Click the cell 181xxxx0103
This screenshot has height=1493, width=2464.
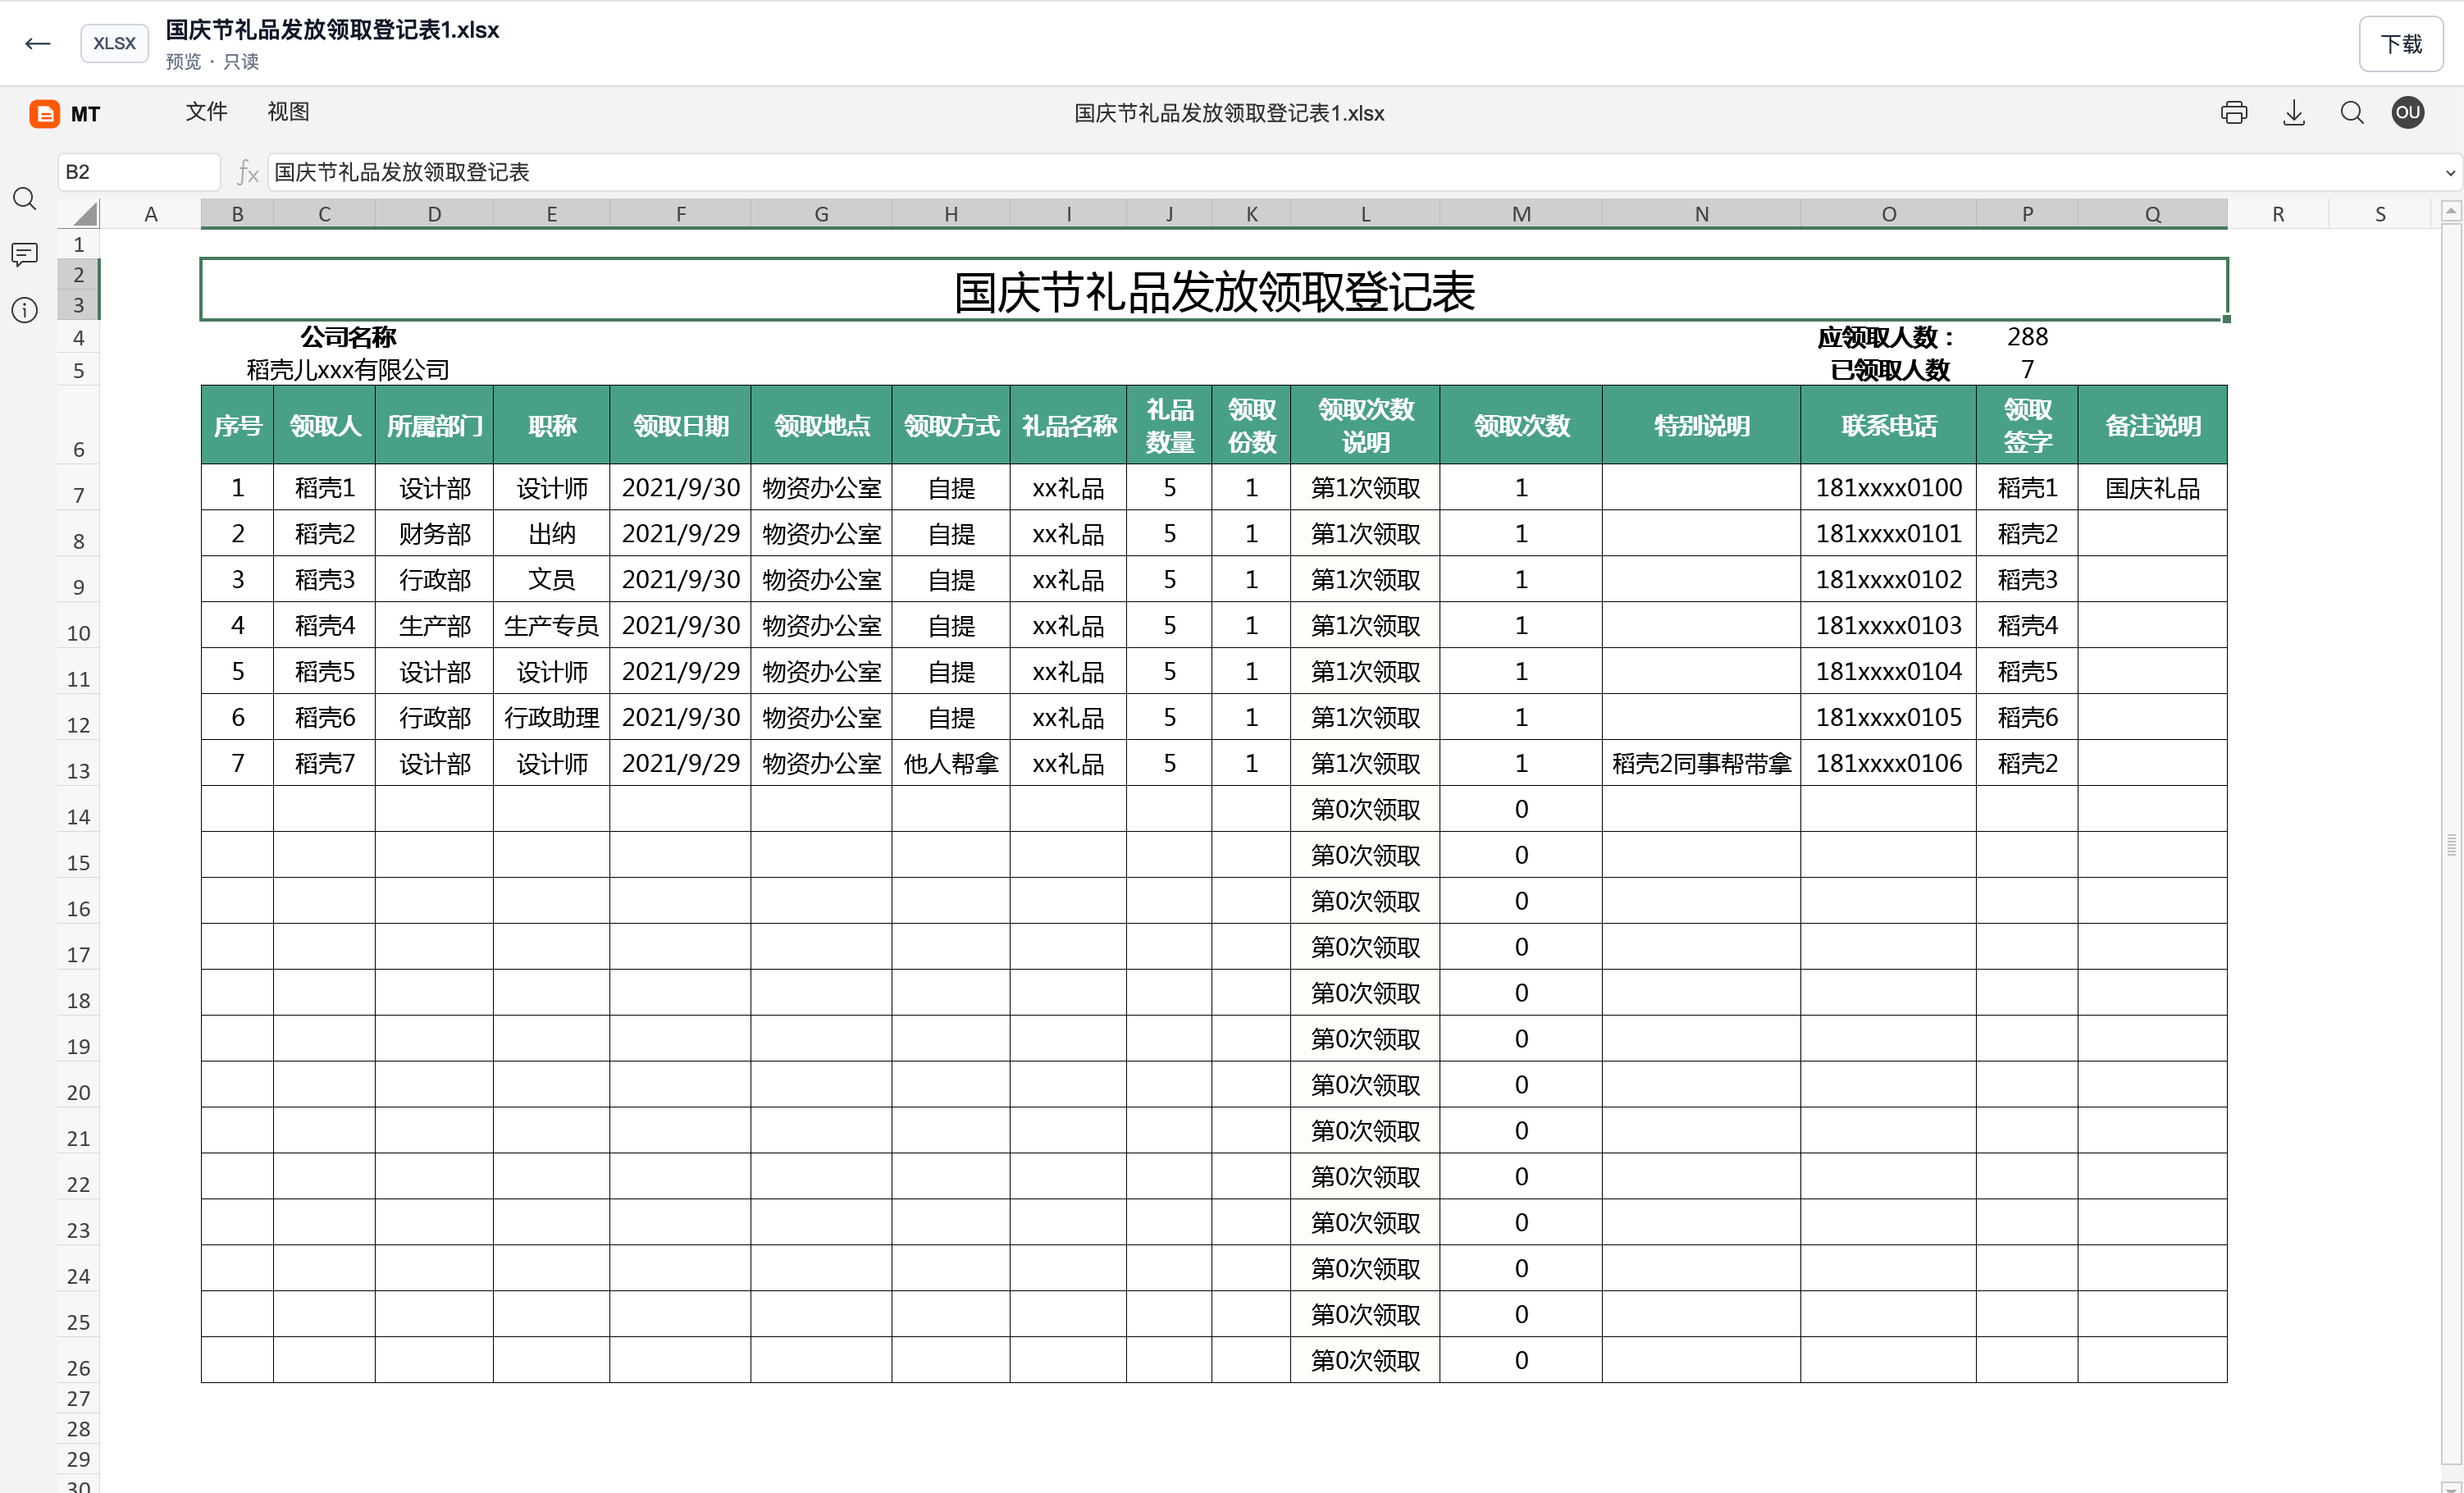[x=1889, y=626]
